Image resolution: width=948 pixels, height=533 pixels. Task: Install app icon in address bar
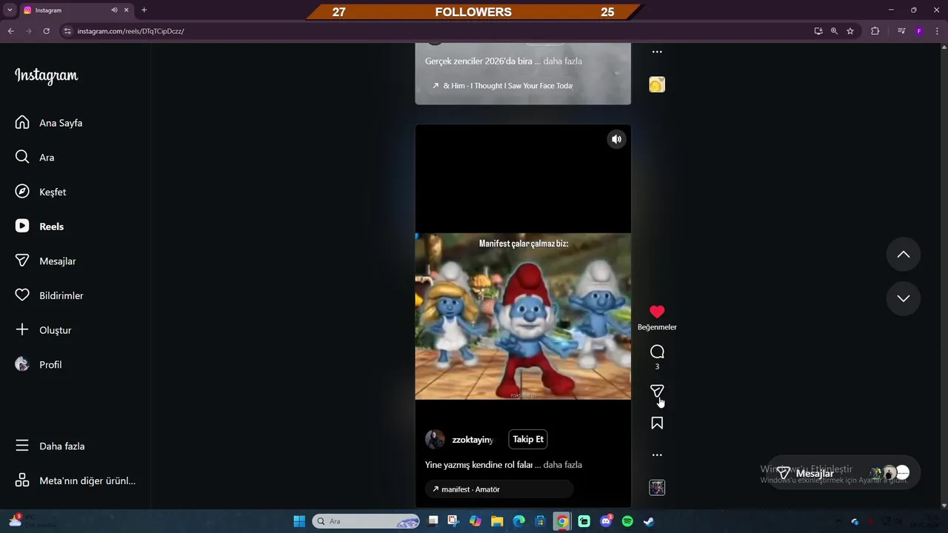click(x=818, y=31)
